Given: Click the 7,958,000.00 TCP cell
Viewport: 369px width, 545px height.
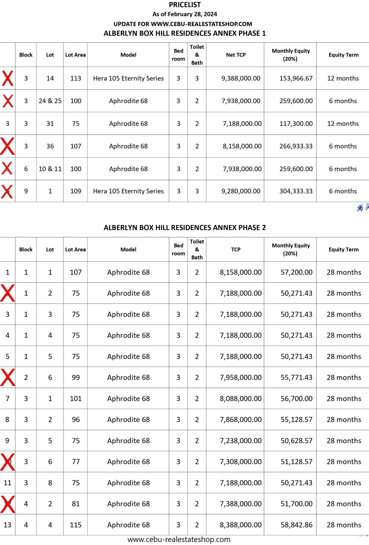Looking at the screenshot, I should click(241, 378).
